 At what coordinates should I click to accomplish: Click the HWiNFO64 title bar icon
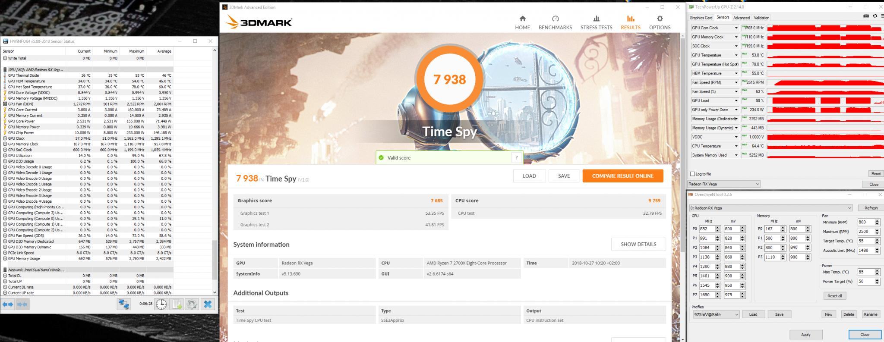6,41
